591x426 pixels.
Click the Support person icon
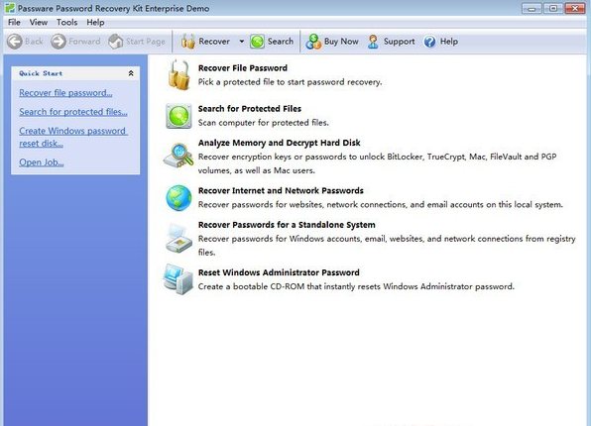[373, 42]
